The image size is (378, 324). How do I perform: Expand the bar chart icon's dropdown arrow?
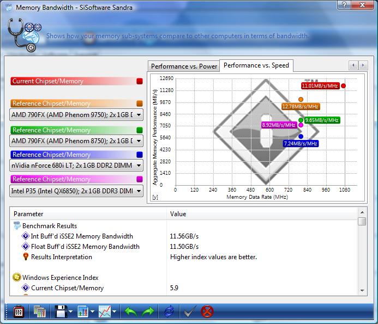92,312
